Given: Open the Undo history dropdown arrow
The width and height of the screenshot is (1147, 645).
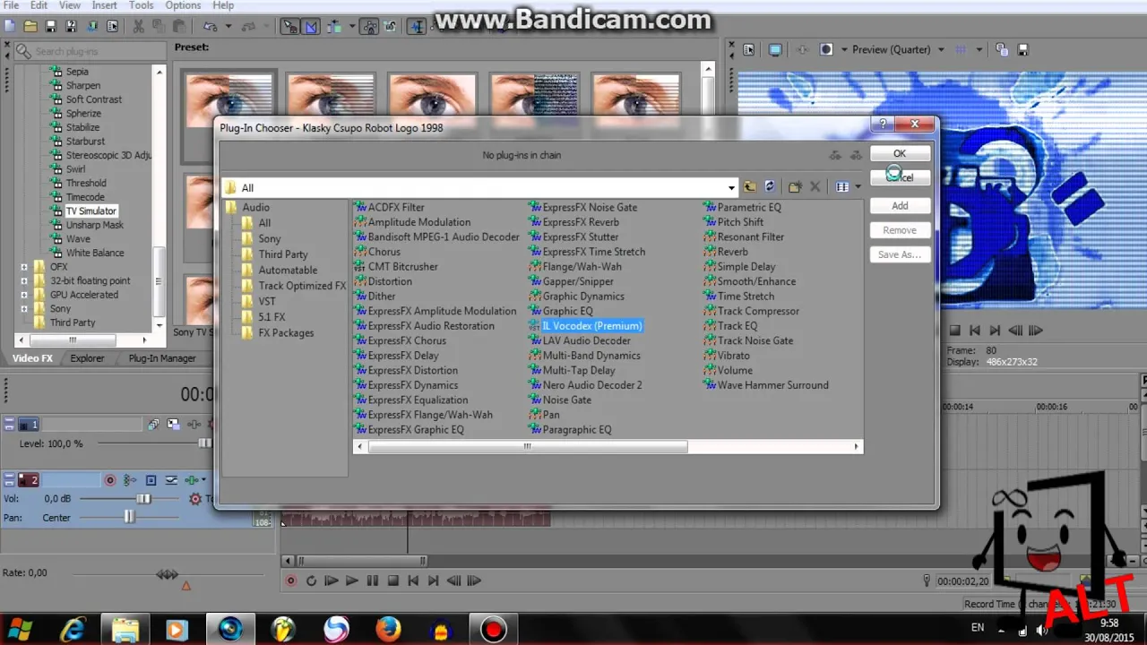Looking at the screenshot, I should (x=229, y=27).
